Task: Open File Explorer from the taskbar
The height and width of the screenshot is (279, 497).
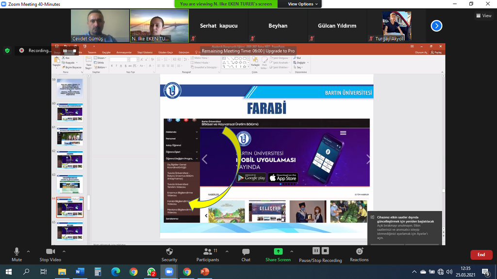Action: coord(62,272)
